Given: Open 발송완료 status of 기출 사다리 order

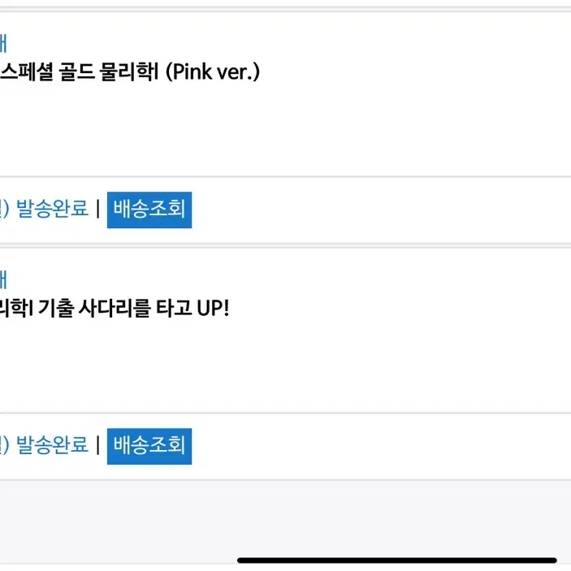Looking at the screenshot, I should (x=52, y=445).
